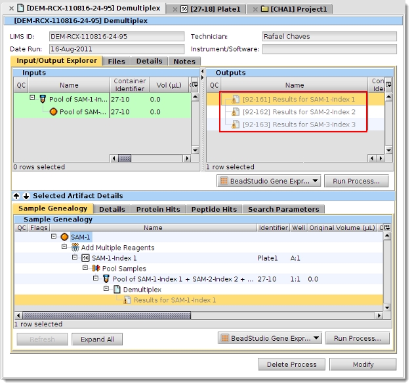
Task: Collapse the SAM-1 node in Sample Genealogy
Action: click(54, 237)
